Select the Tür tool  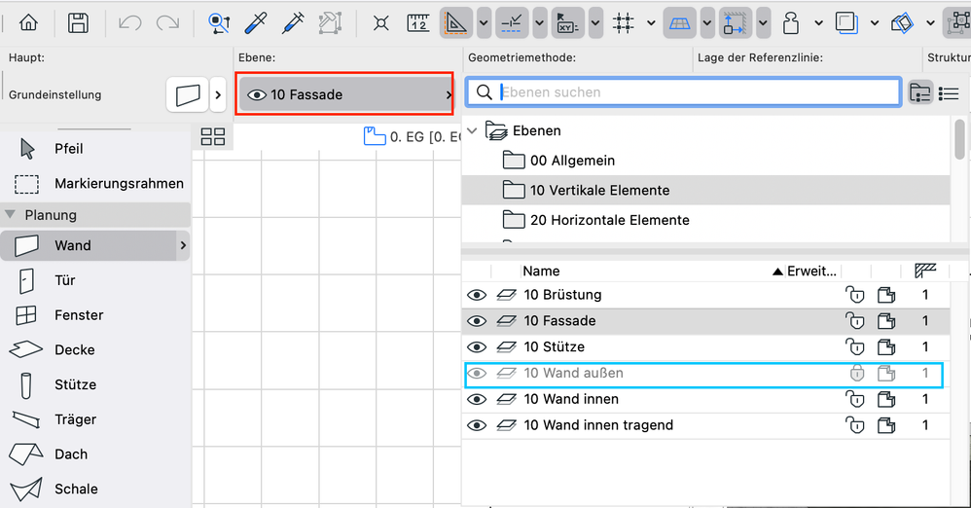click(95, 280)
